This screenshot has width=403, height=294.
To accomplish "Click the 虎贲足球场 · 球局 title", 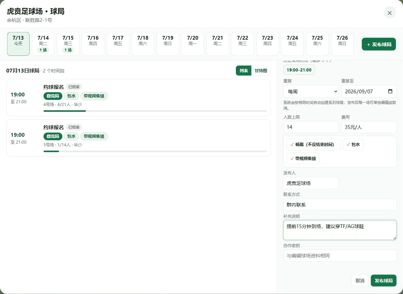I will (x=36, y=11).
